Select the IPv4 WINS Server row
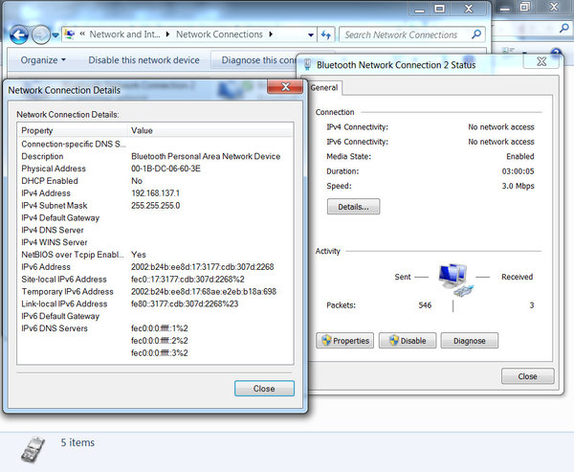Viewport: 574px width, 472px height. [x=155, y=242]
